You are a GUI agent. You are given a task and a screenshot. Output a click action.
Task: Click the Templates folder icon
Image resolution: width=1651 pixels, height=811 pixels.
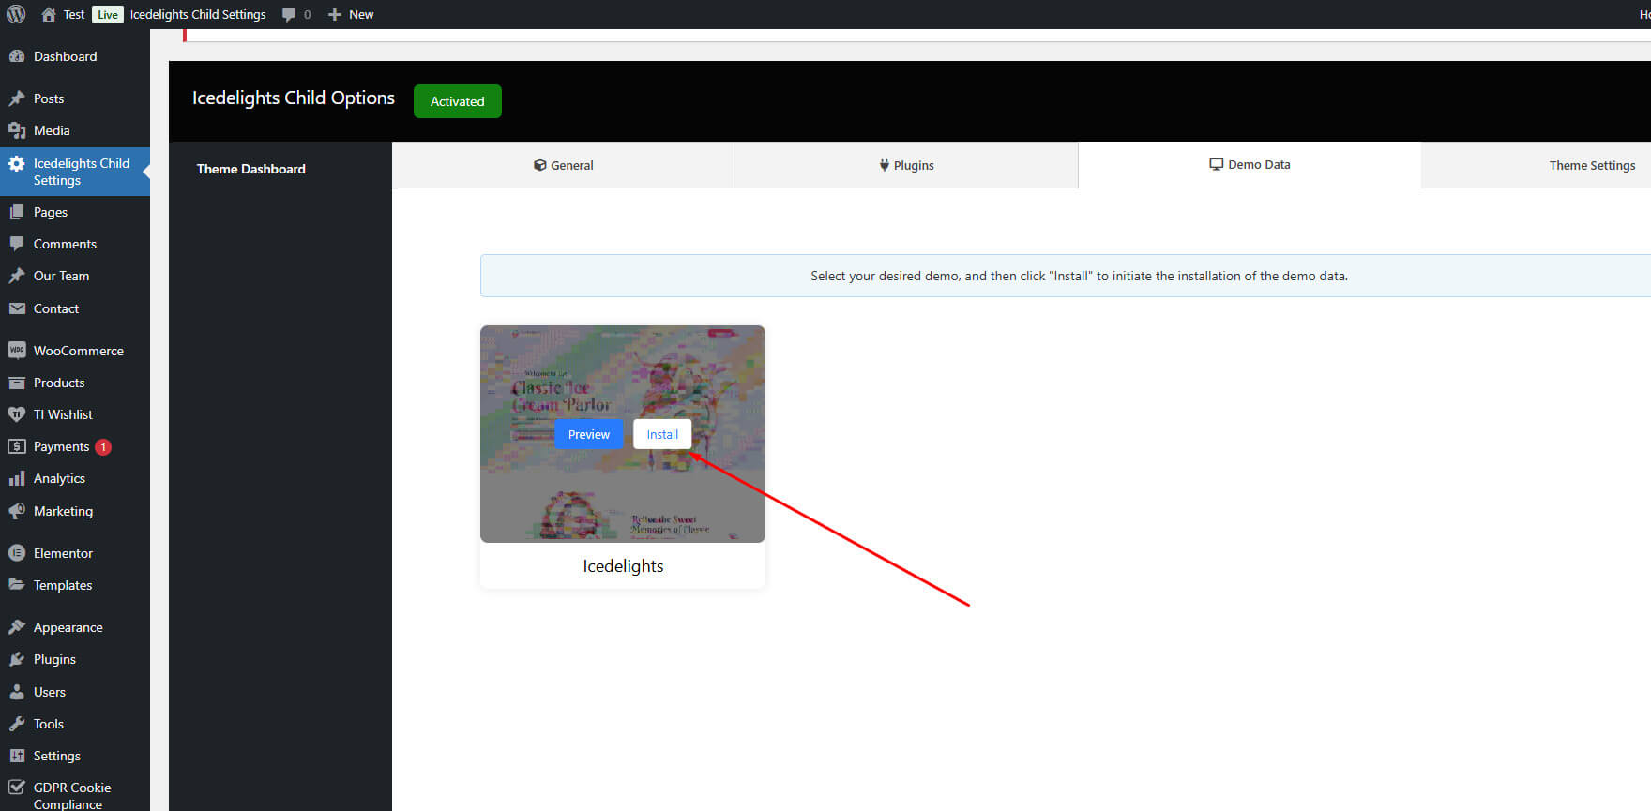tap(17, 585)
